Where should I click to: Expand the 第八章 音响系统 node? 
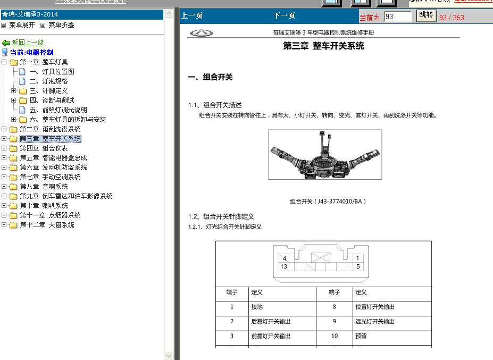[x=4, y=187]
